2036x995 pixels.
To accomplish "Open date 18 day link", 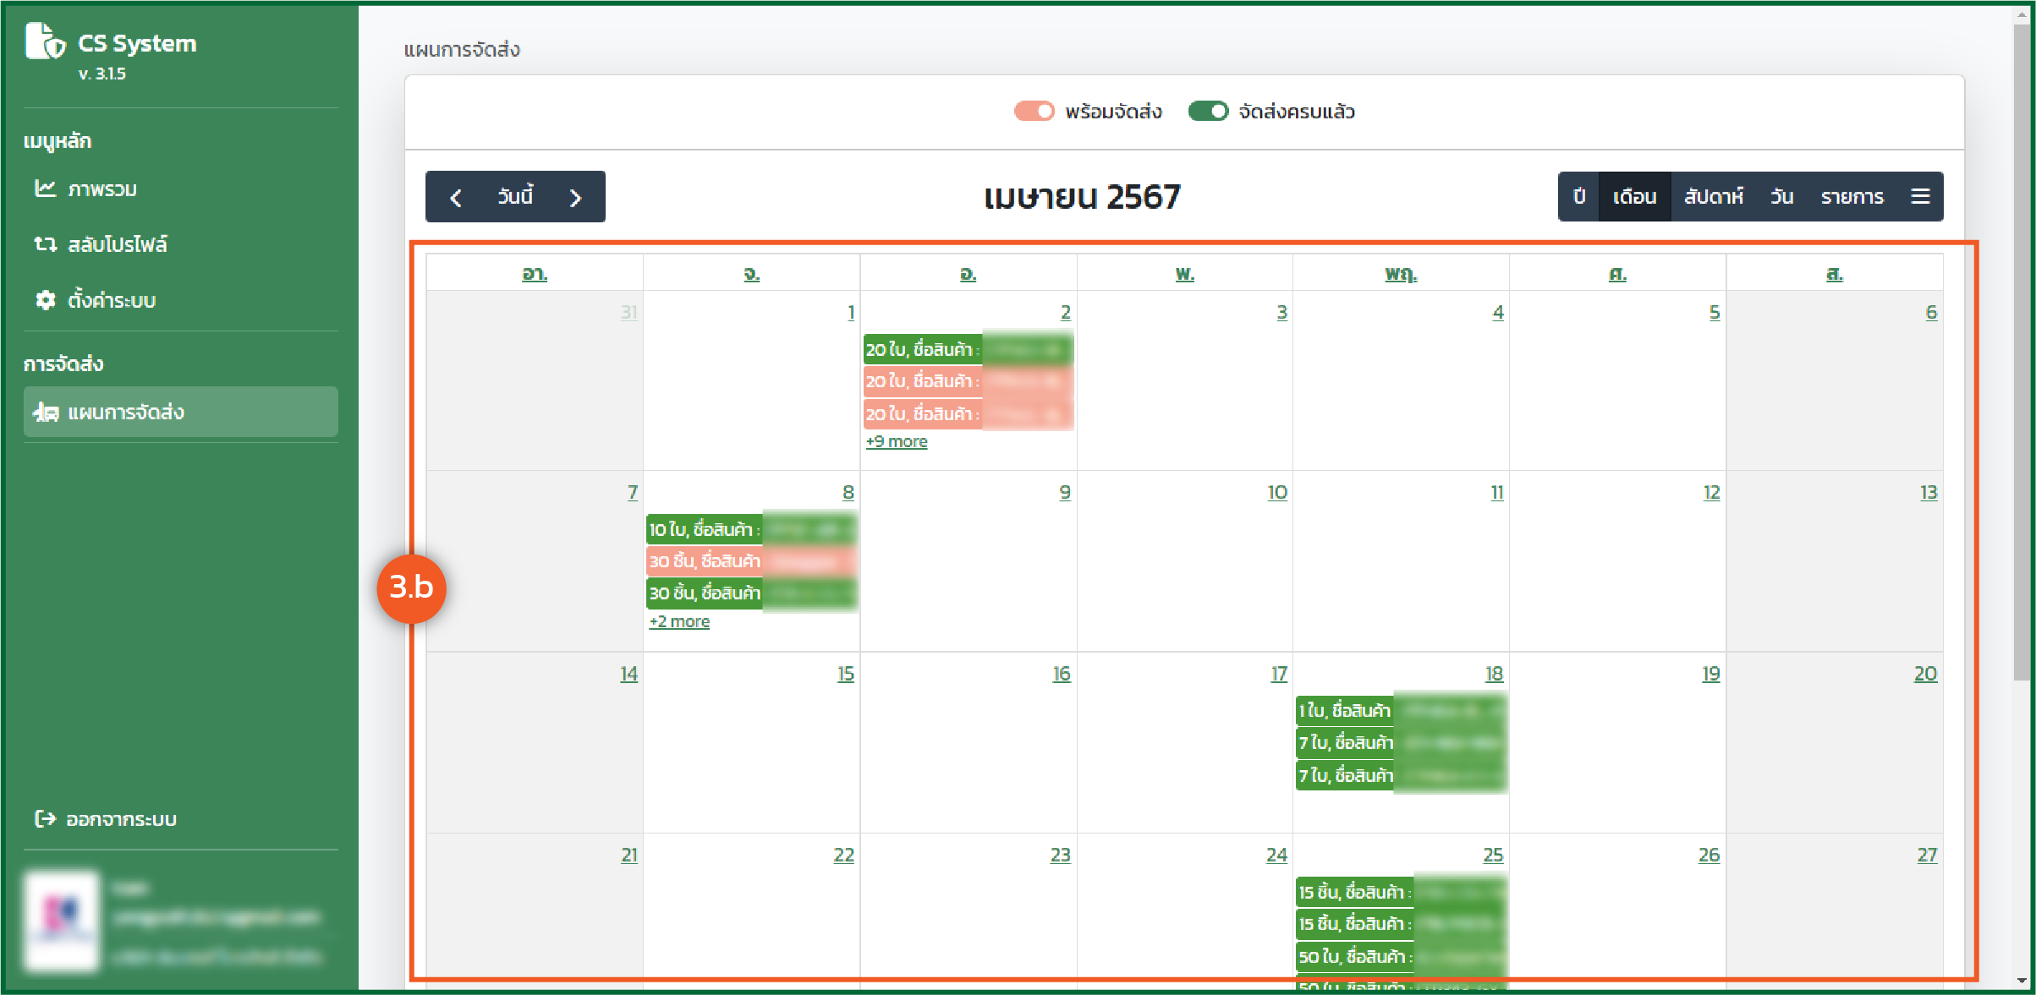I will point(1494,674).
